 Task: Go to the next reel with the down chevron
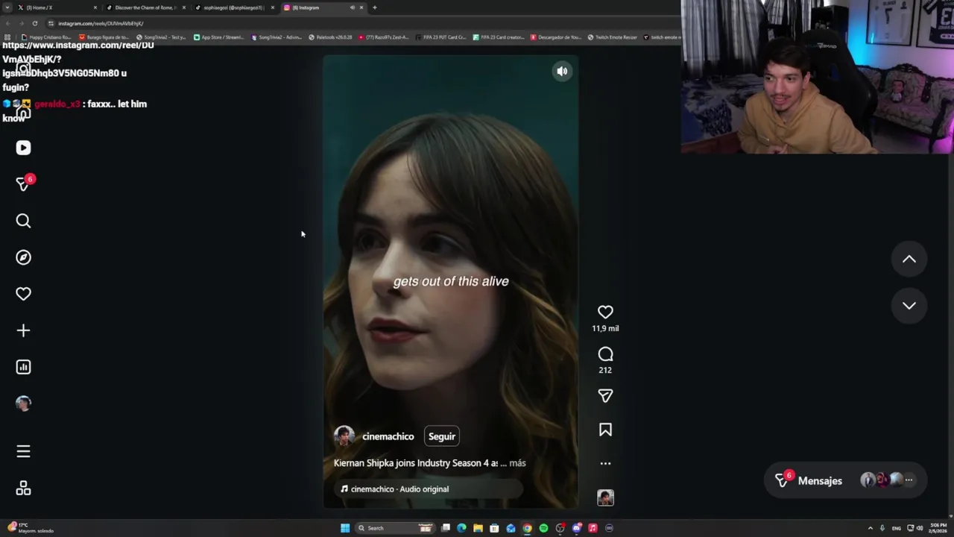(909, 305)
